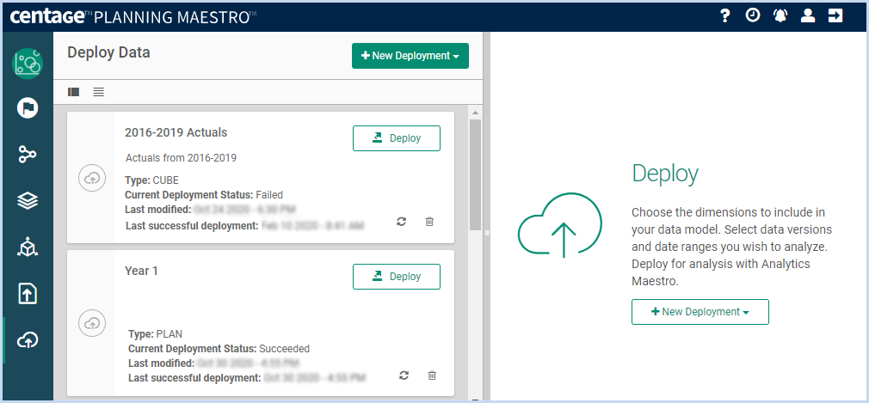
Task: Click the panel splitter handle
Action: pyautogui.click(x=487, y=233)
